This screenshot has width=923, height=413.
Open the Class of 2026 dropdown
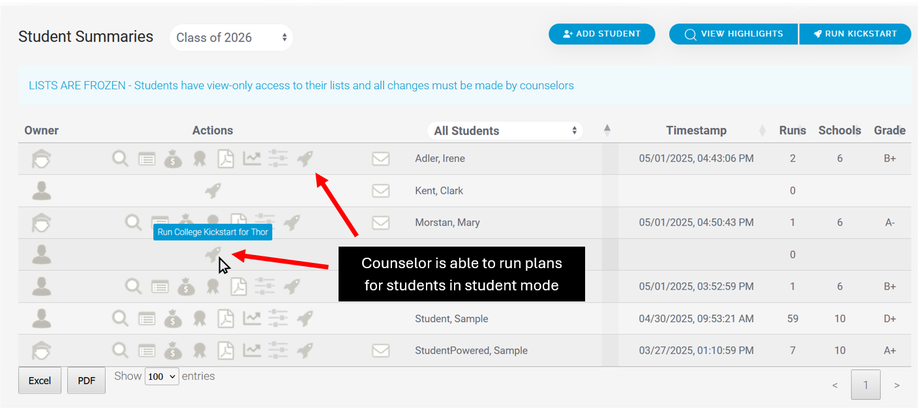pos(232,38)
